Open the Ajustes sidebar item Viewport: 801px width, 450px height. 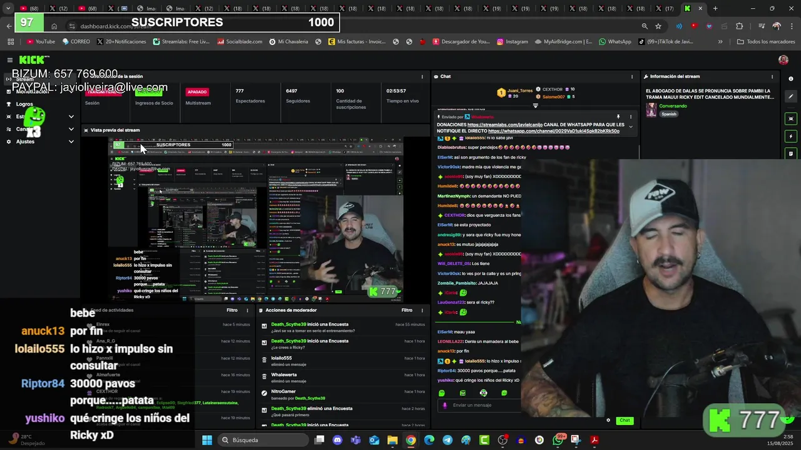[x=25, y=142]
